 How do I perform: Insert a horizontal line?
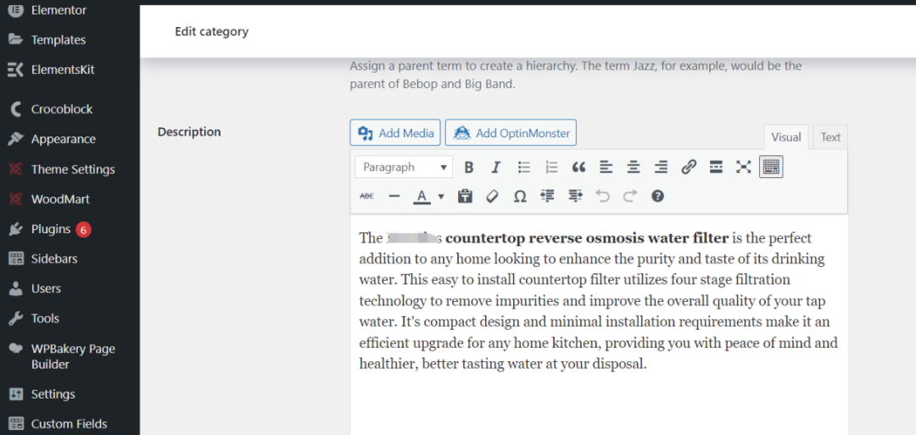pyautogui.click(x=394, y=196)
